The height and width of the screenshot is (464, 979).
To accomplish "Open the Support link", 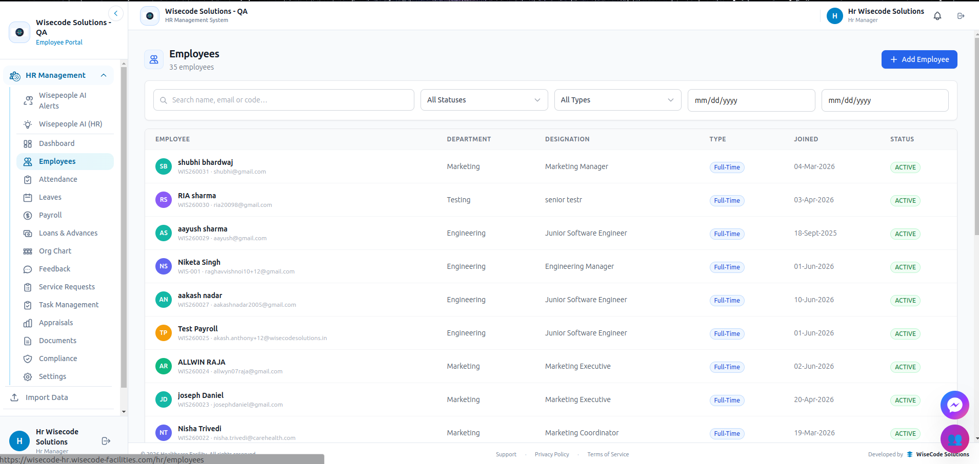I will click(x=506, y=454).
